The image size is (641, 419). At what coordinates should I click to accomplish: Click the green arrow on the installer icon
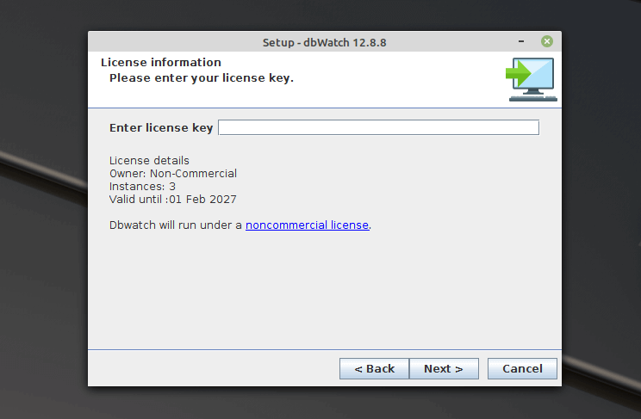tap(517, 74)
